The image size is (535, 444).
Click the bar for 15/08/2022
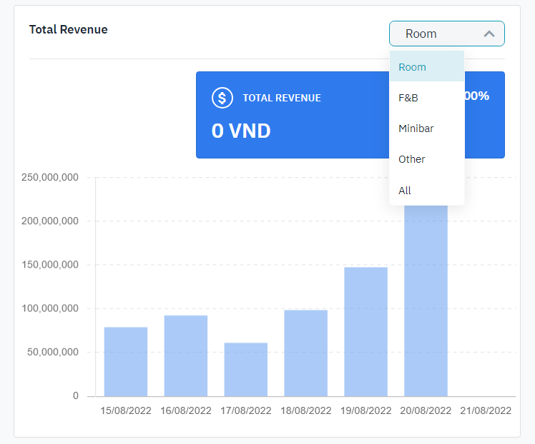(126, 362)
